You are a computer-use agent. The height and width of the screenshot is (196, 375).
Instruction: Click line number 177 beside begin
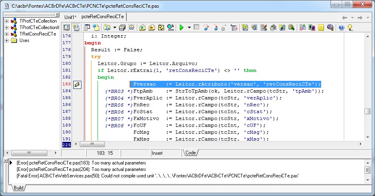66,43
